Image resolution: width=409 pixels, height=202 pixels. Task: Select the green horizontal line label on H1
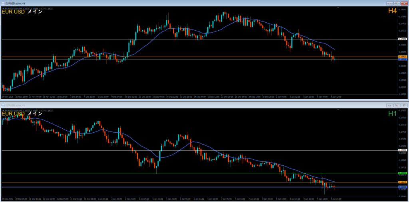coord(403,173)
